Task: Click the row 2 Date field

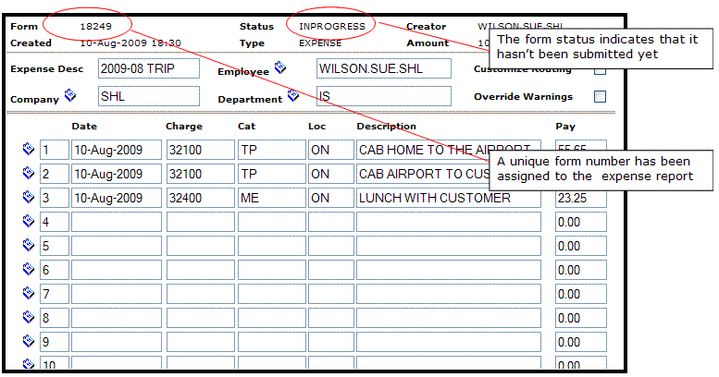Action: pos(115,174)
